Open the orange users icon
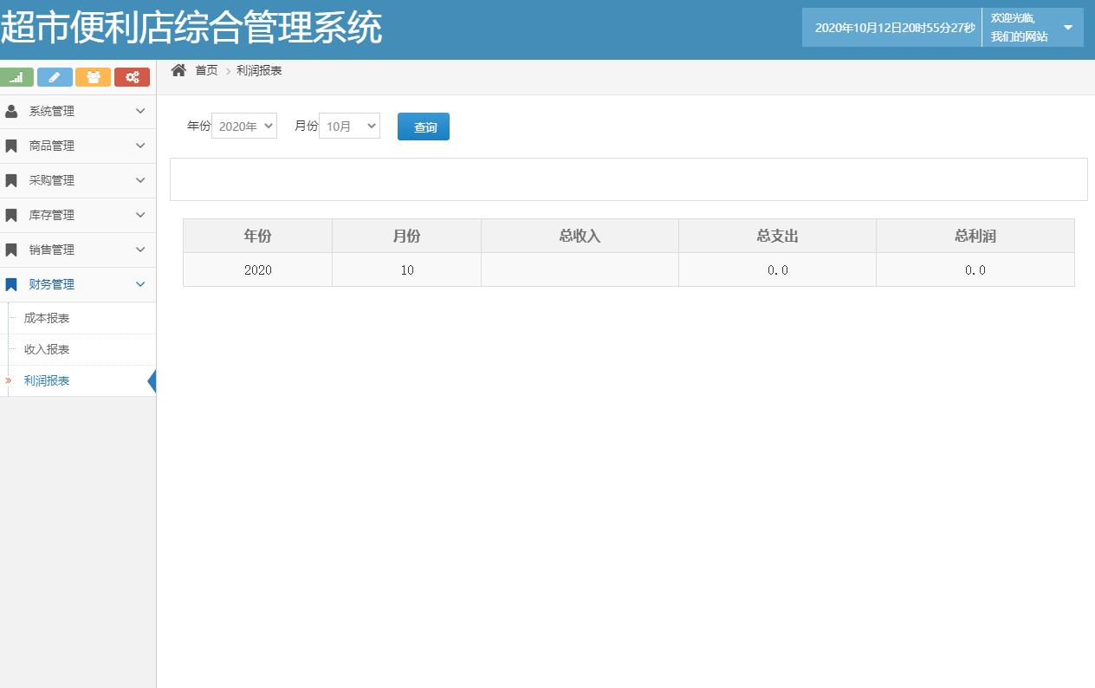 [x=94, y=76]
